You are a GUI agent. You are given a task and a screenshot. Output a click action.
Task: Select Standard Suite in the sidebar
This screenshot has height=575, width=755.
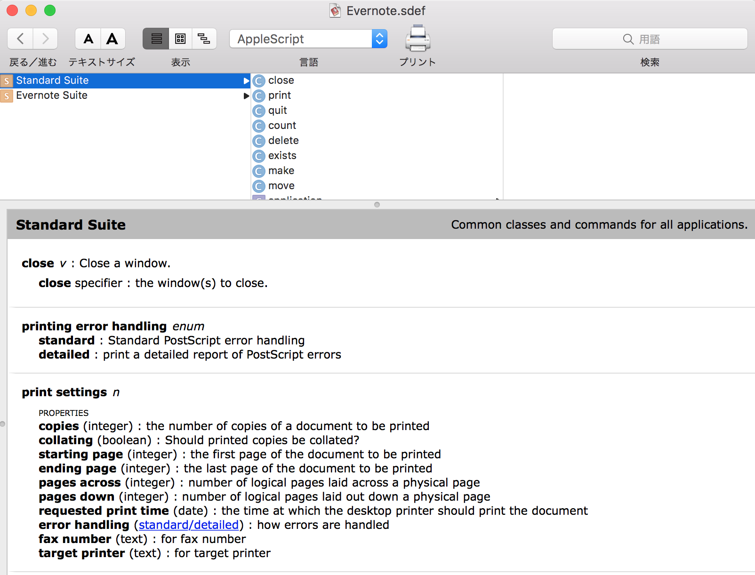click(52, 80)
